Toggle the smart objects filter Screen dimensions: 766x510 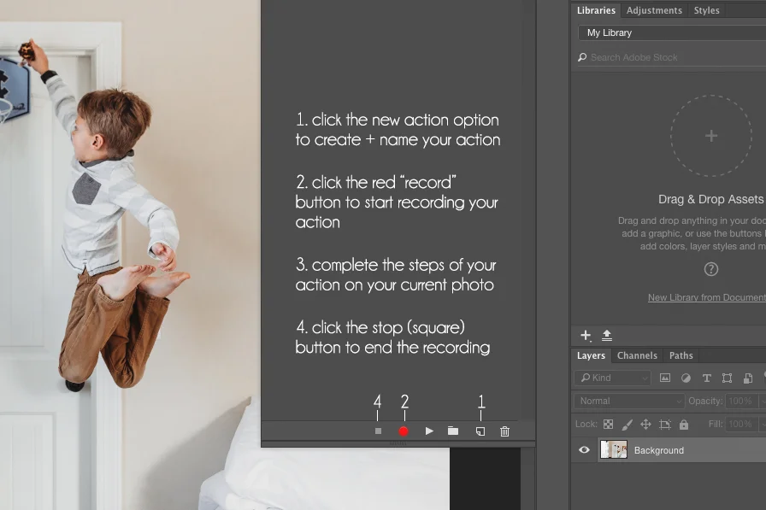748,378
